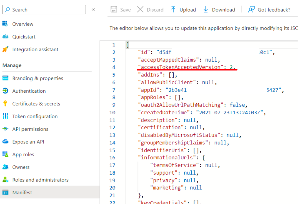Click the Manifest braces icon
Screen dimensions: 301x205
[x=5, y=192]
